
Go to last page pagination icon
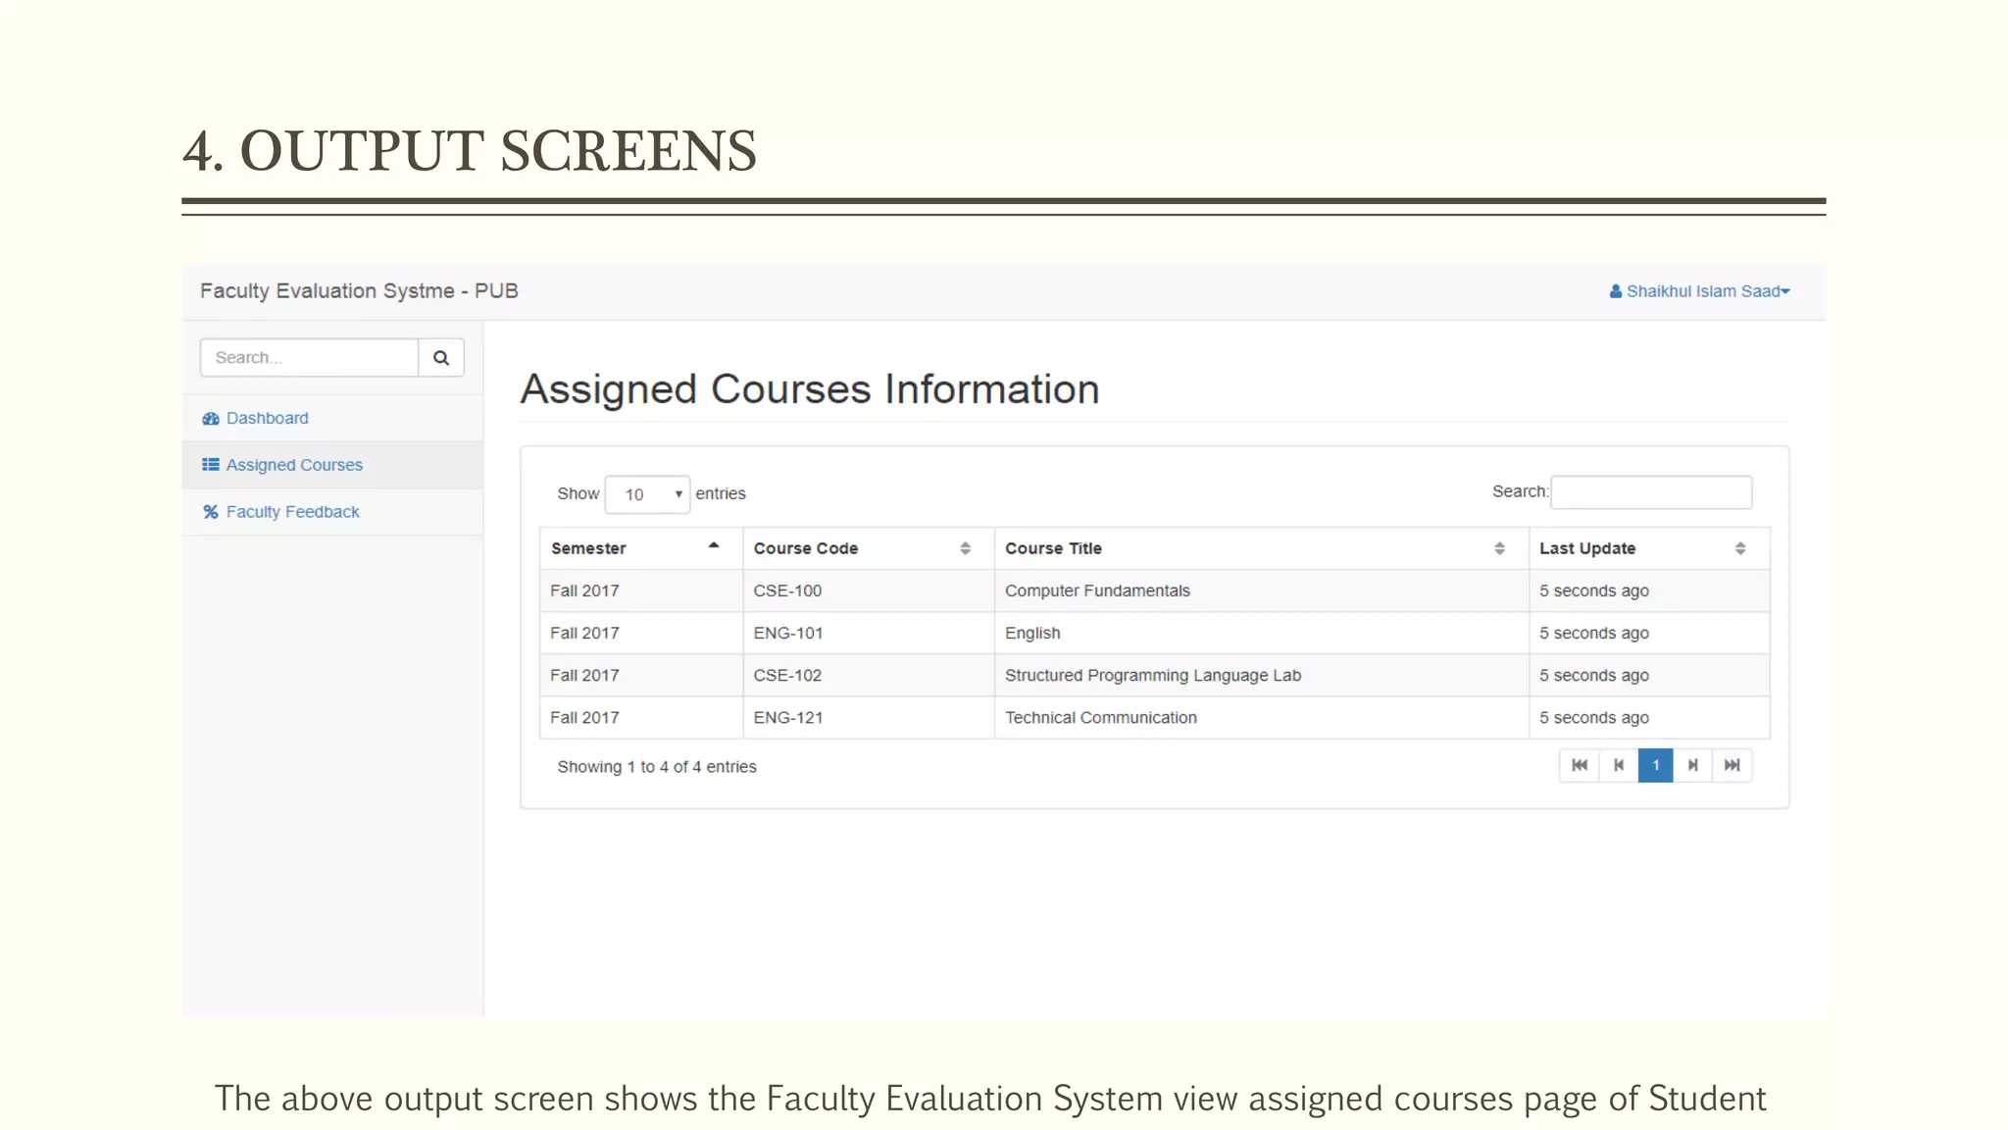point(1732,766)
